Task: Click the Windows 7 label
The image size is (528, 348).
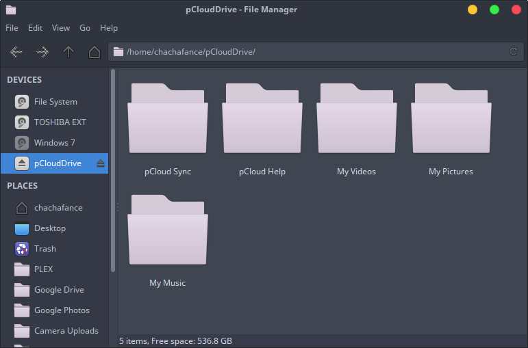Action: coord(55,143)
